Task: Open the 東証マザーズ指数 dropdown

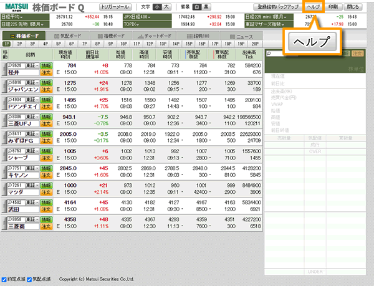Action: [269, 24]
